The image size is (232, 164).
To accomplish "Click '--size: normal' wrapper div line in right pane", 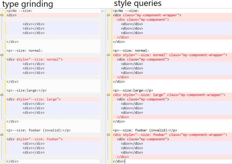I will click(170, 55).
